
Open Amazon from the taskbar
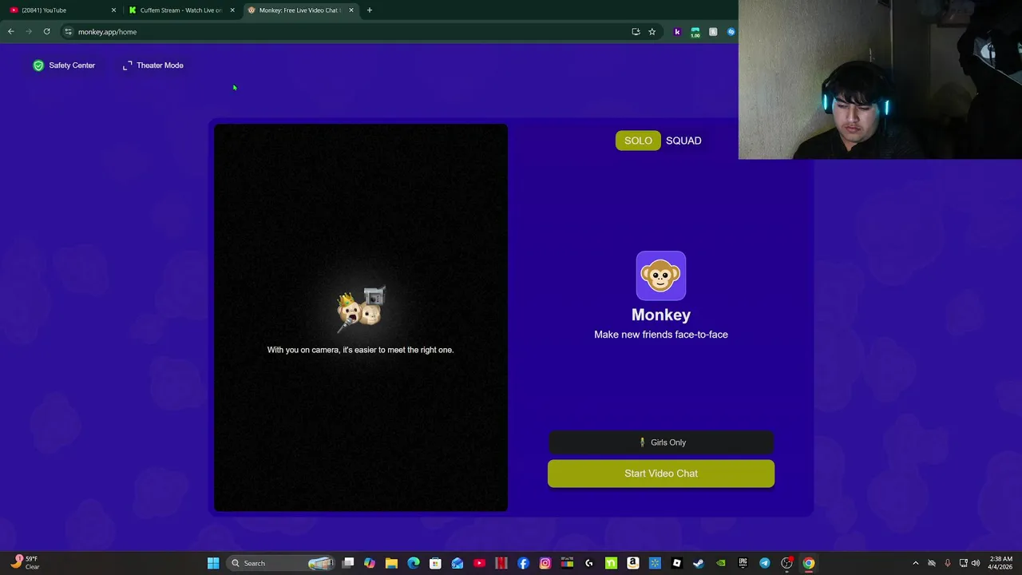coord(633,563)
